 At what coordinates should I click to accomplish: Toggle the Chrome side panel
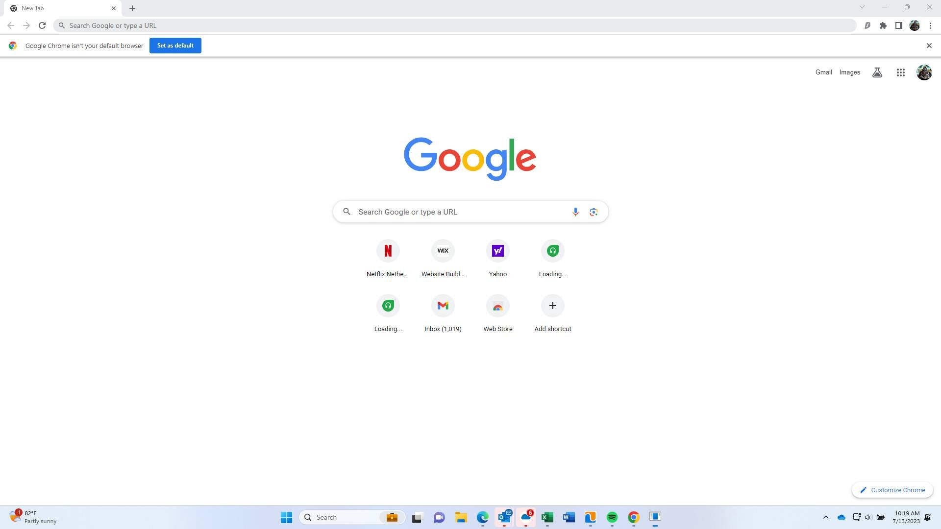[899, 25]
